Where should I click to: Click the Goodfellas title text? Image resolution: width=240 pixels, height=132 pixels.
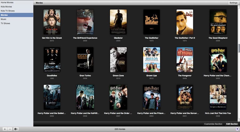coord(52,76)
